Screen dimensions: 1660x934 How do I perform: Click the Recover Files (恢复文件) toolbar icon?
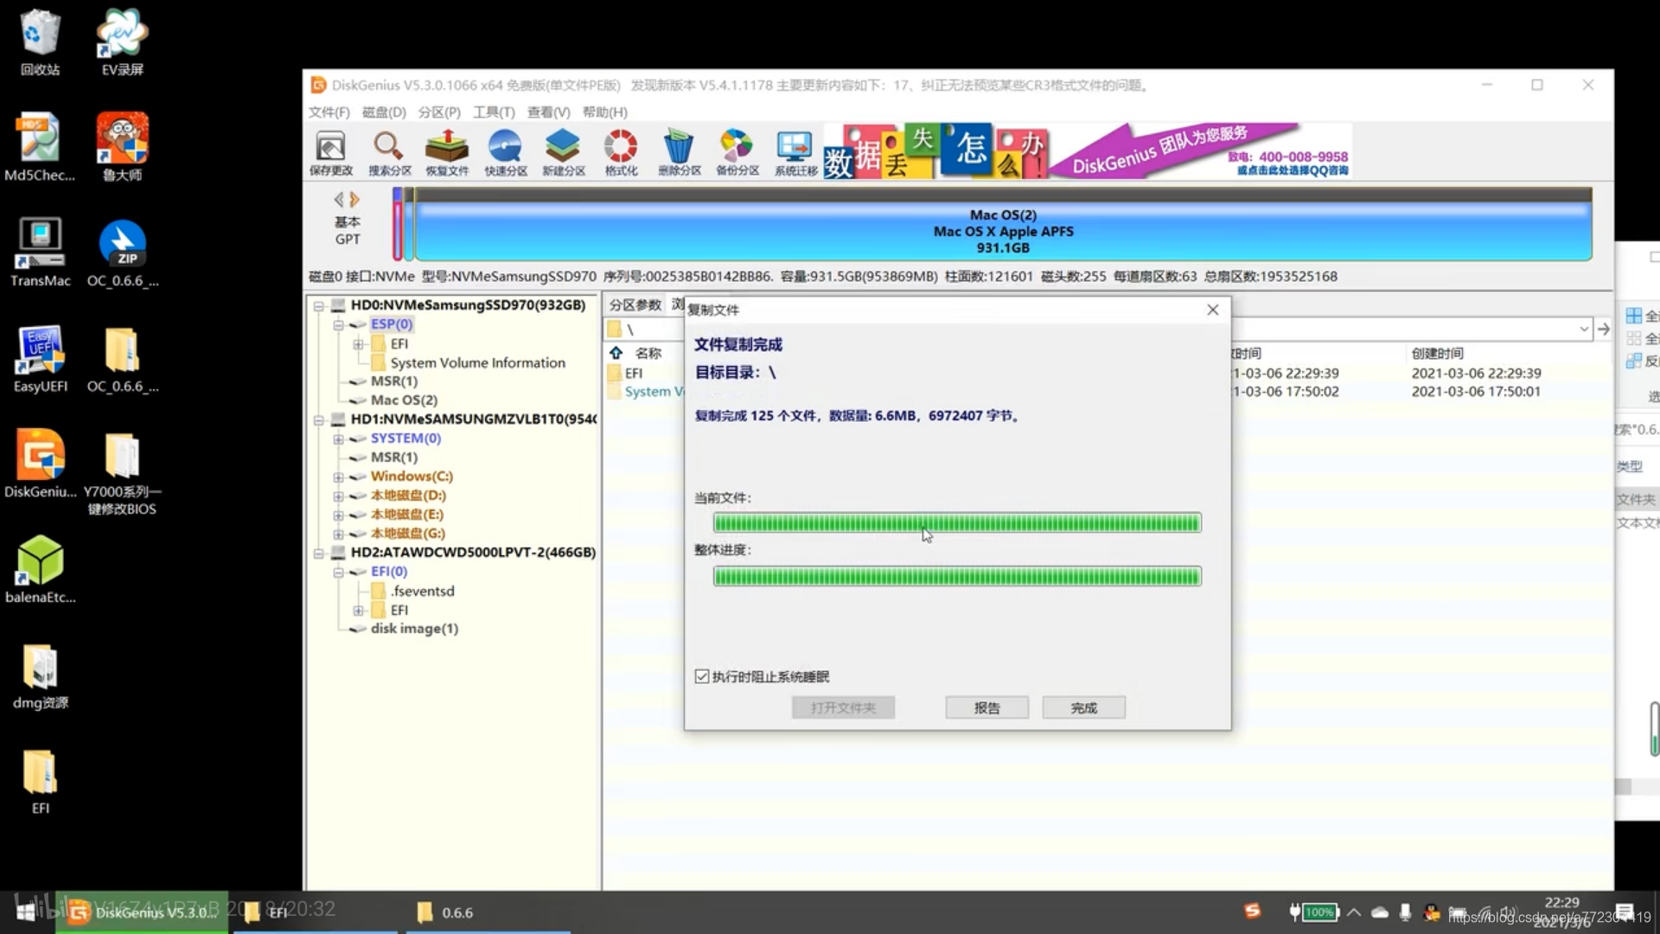click(447, 153)
